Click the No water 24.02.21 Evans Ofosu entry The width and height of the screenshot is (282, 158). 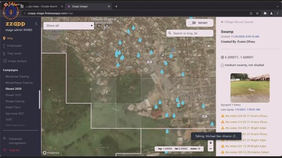(x=244, y=116)
